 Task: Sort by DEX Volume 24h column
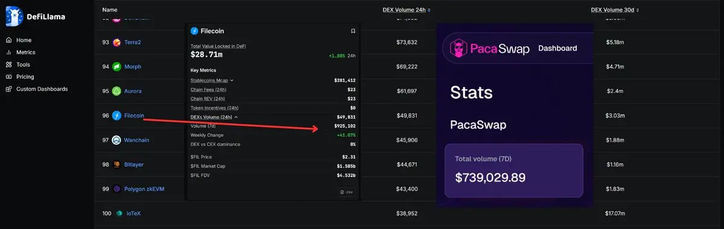click(407, 10)
